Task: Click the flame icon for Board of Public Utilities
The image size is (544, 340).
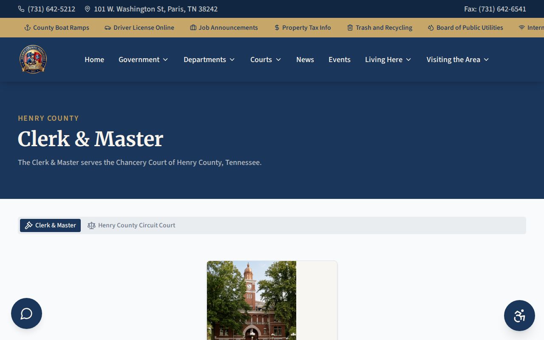Action: [431, 28]
